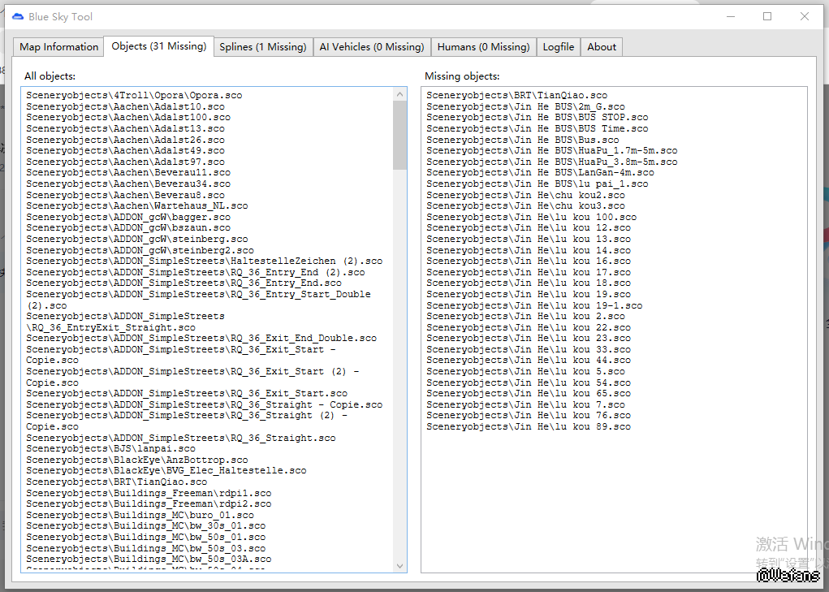Close the Blue Sky Tool window
829x592 pixels.
click(805, 16)
